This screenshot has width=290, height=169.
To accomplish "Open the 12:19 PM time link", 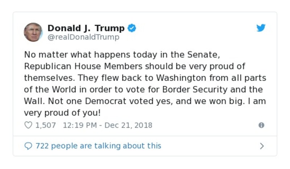I will [80, 125].
